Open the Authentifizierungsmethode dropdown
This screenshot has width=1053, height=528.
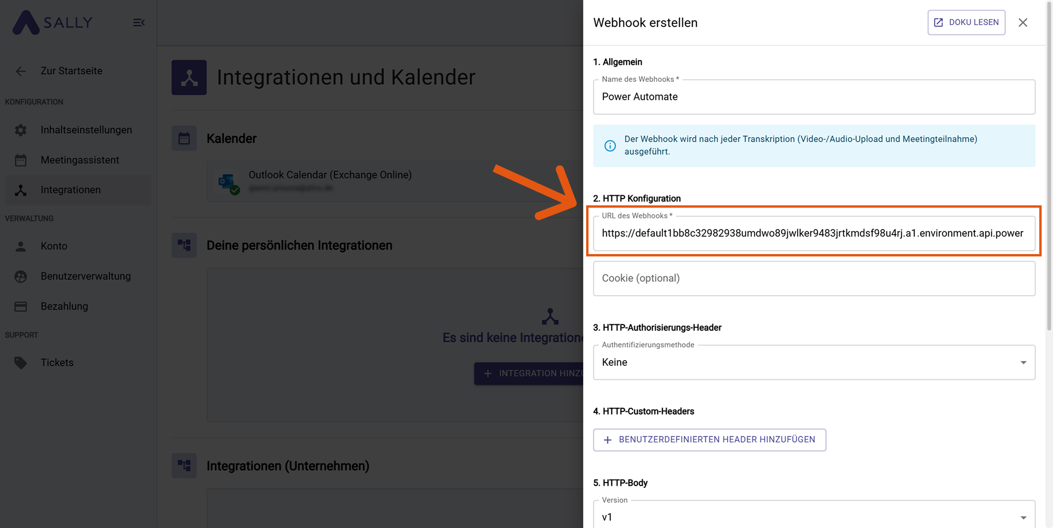[813, 362]
